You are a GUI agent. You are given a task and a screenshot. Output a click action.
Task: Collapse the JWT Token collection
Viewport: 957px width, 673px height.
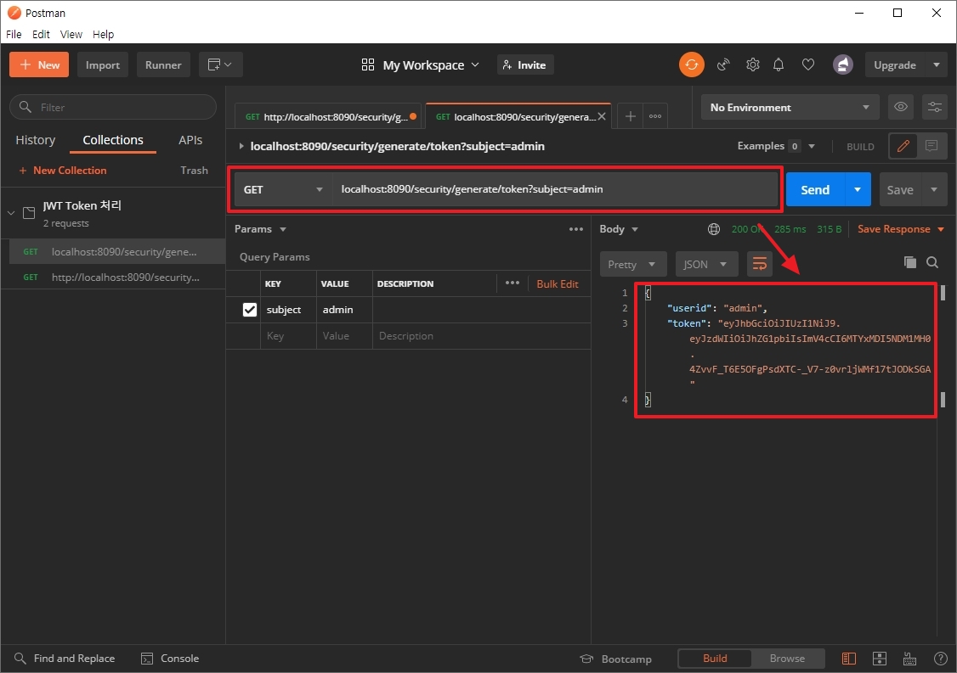tap(11, 213)
